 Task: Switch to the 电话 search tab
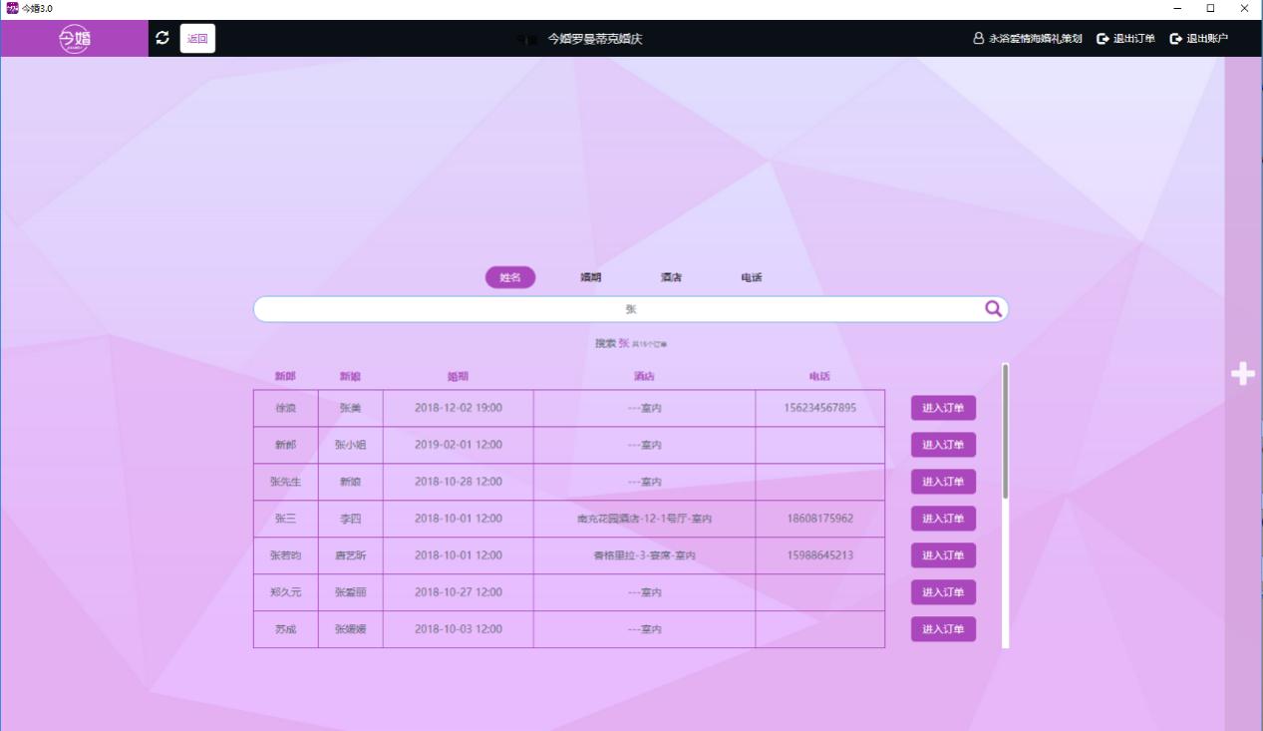(x=751, y=277)
